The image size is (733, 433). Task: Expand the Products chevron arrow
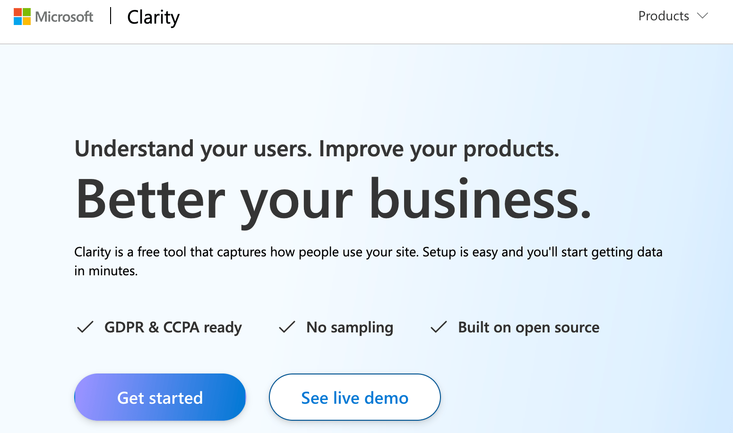(x=703, y=16)
